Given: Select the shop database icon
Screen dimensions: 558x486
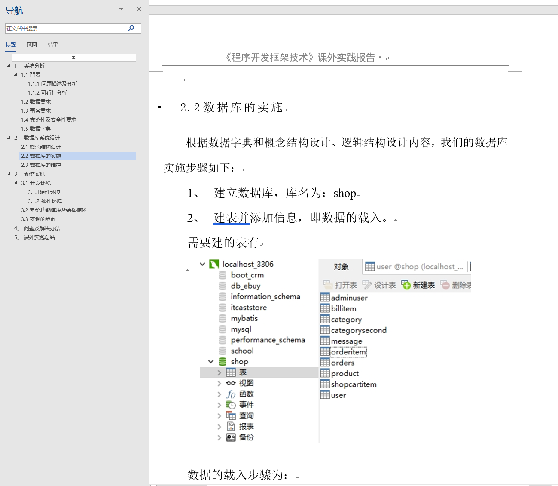Looking at the screenshot, I should pos(222,361).
